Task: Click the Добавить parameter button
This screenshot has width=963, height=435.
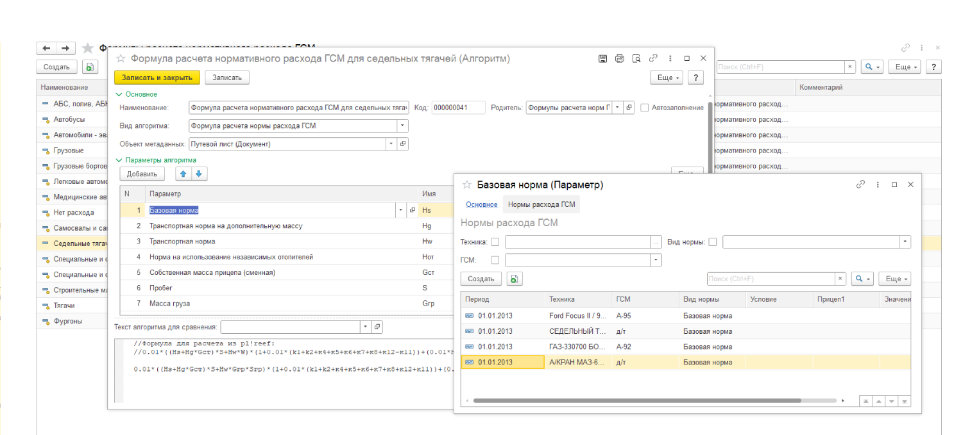Action: (142, 174)
